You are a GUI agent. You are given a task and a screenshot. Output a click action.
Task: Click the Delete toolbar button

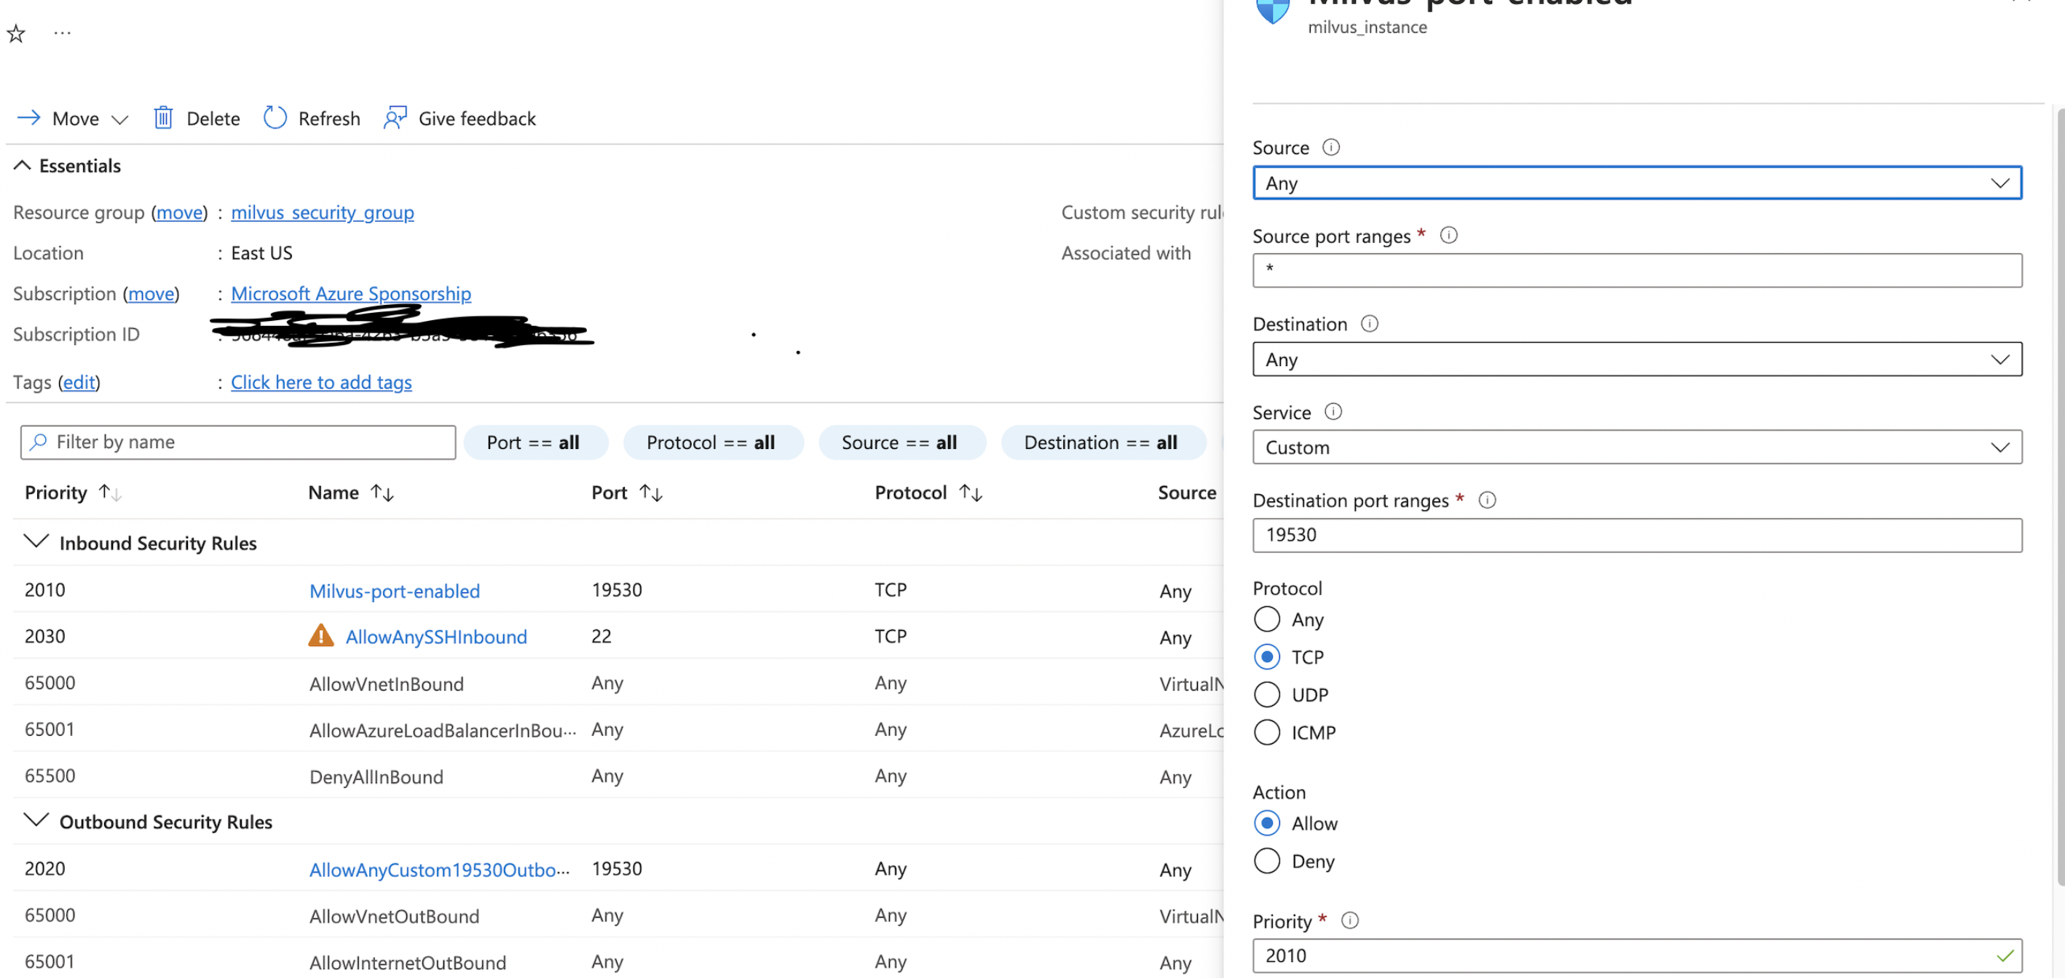(197, 118)
